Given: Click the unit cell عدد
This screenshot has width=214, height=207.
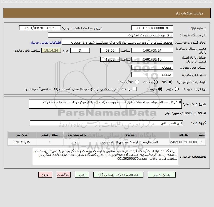Looking at the screenshot, I should pyautogui.click(x=77, y=142).
